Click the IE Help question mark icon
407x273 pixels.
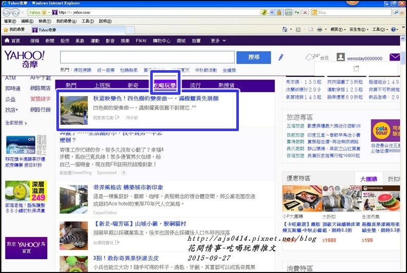point(393,30)
